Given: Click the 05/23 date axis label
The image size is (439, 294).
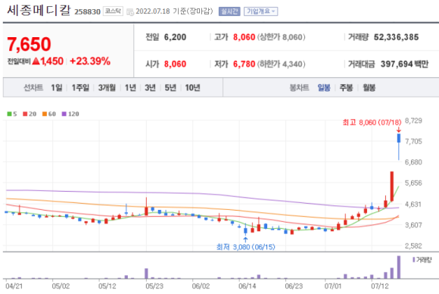Looking at the screenshot, I should click(x=154, y=286).
